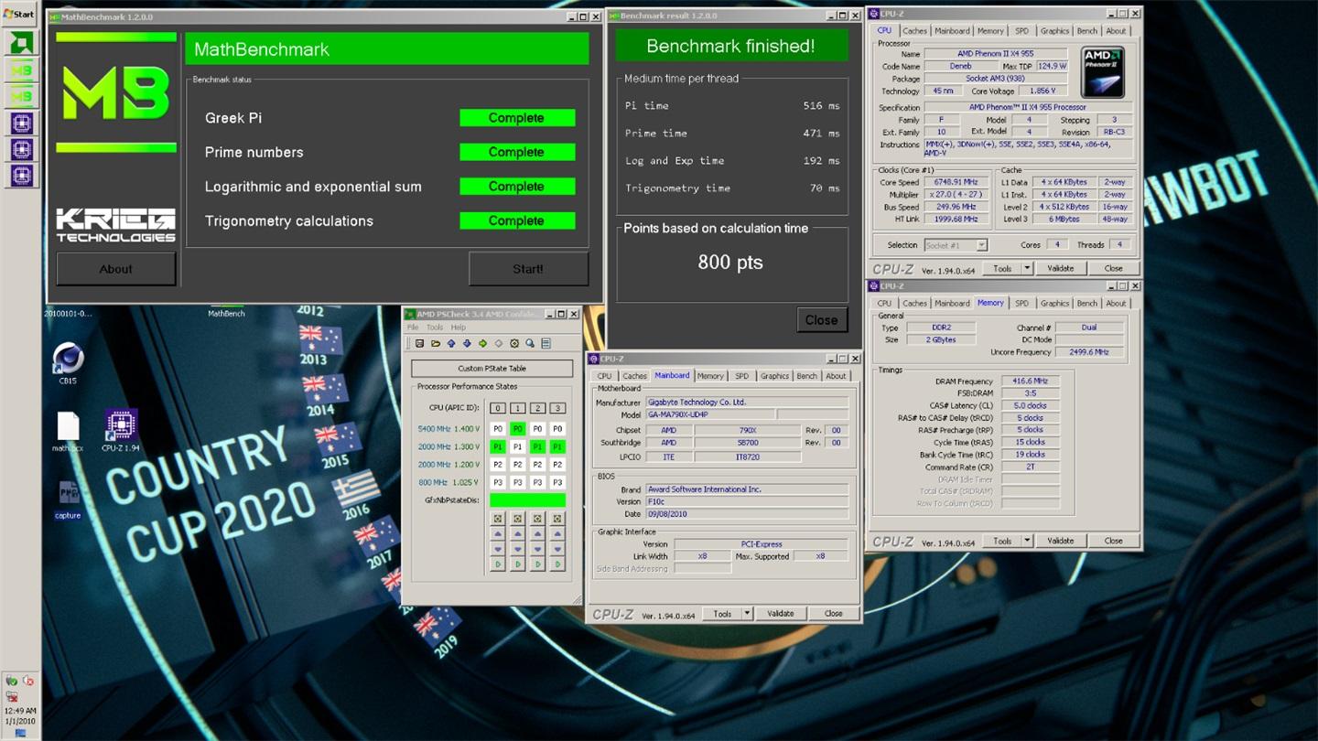Image resolution: width=1318 pixels, height=741 pixels.
Task: Click the blue down arrow in PSCheck toolbar
Action: point(467,344)
